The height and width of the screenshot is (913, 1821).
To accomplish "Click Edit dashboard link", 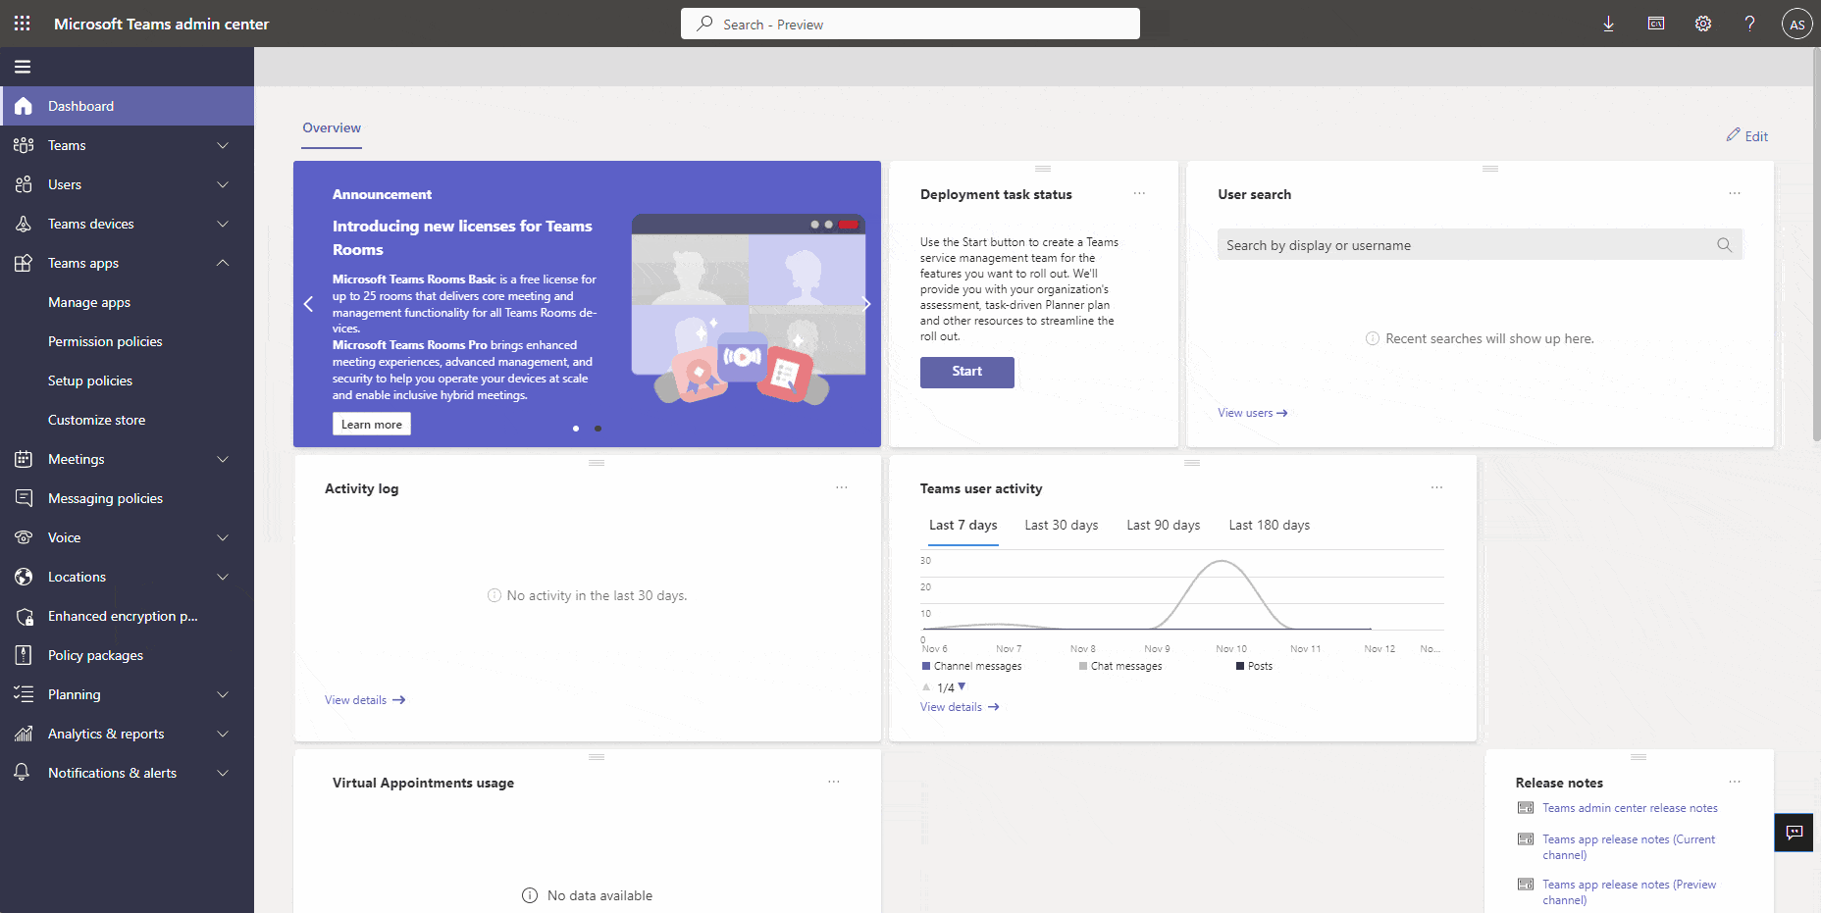I will pos(1747,136).
